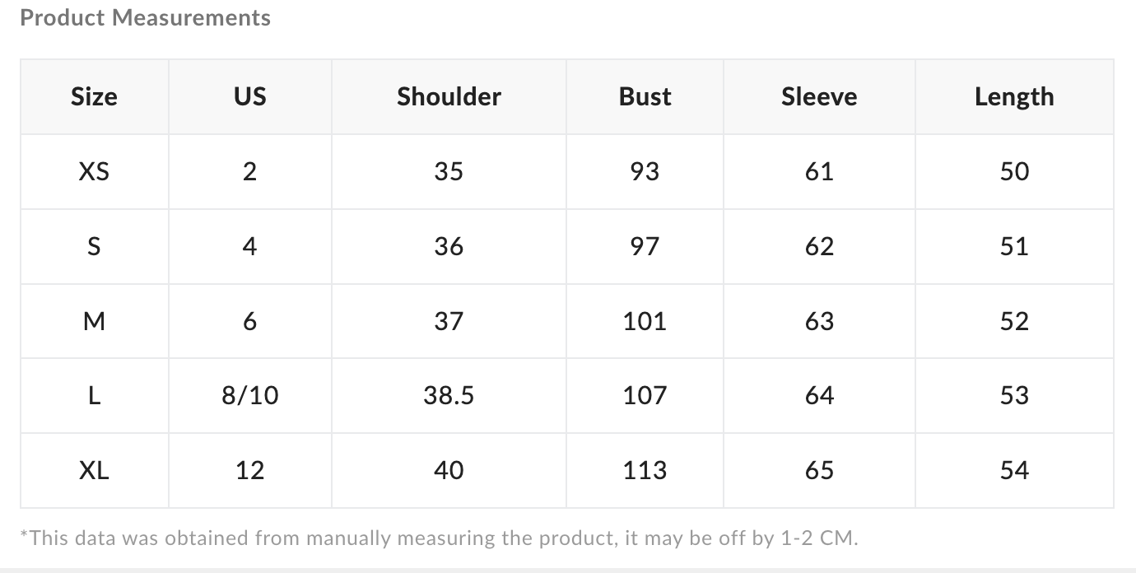Screen dimensions: 1136x573
Task: Select the Sleeve column header
Action: click(x=819, y=97)
